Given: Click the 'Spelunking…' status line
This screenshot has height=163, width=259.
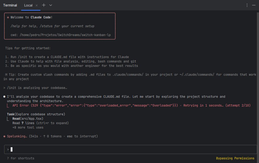Looking at the screenshot, I should point(51,136).
